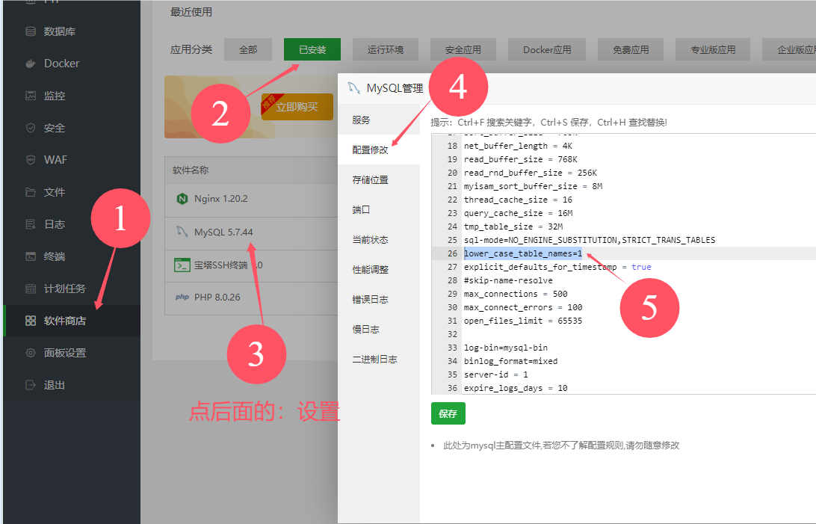
Task: Click the security shield icon
Action: coord(31,128)
